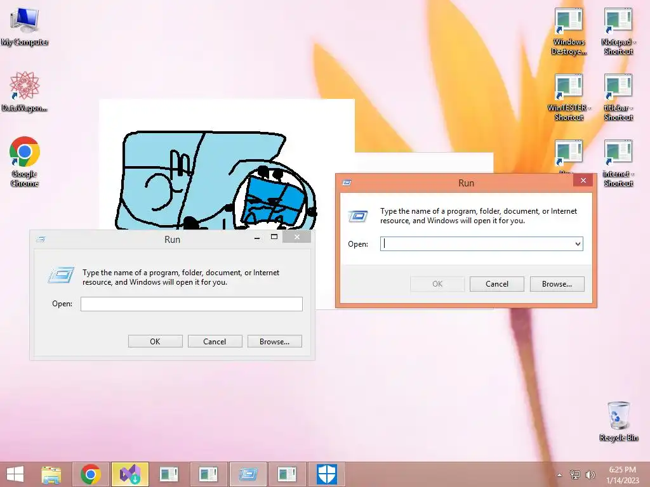Click the Run dialog icon on the taskbar
The image size is (650, 487).
pyautogui.click(x=248, y=474)
